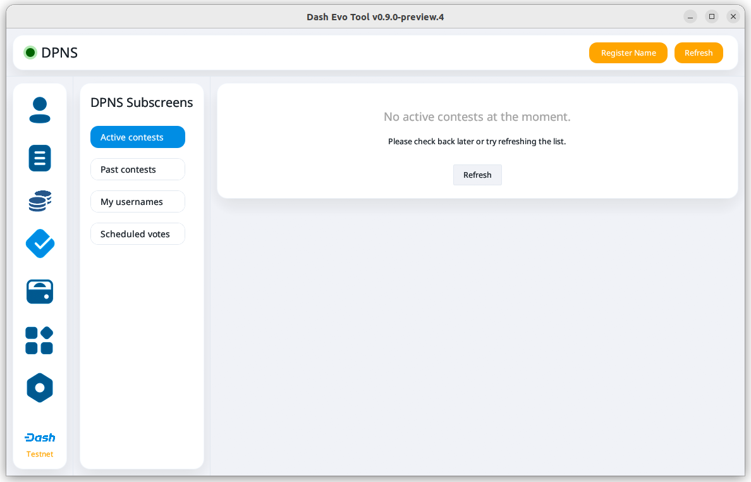Viewport: 751px width, 482px height.
Task: Open the Identities screen via person icon
Action: (40, 110)
